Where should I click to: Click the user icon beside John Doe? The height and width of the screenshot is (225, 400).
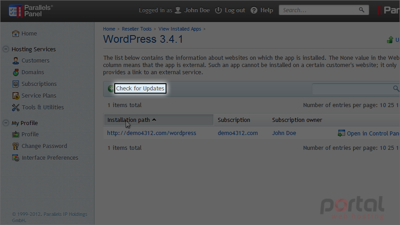pos(178,10)
